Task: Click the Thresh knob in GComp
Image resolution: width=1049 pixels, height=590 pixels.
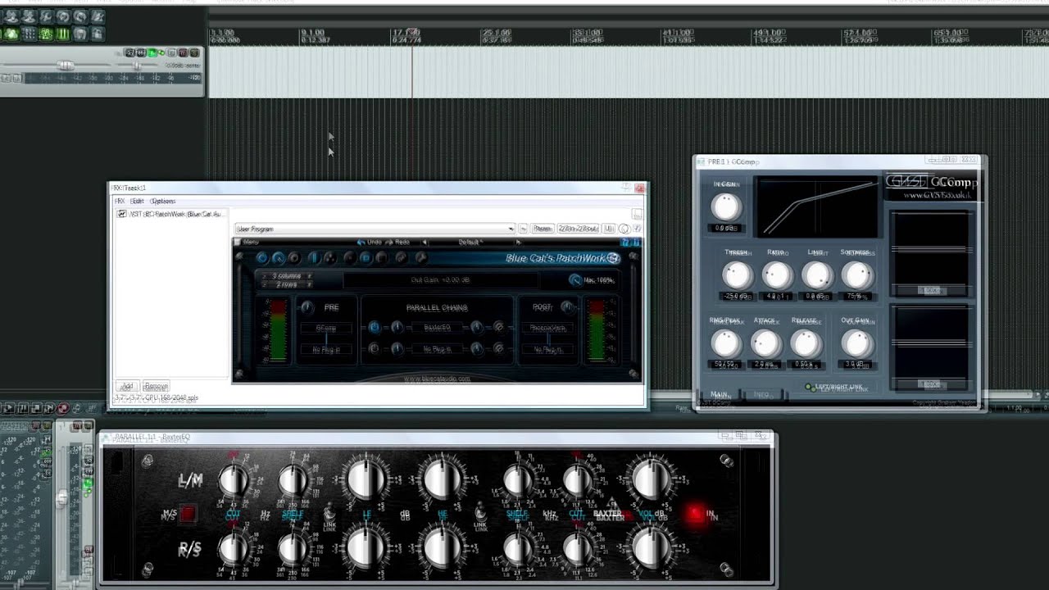Action: 737,275
